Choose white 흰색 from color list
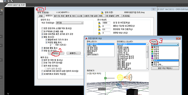 [165, 60]
